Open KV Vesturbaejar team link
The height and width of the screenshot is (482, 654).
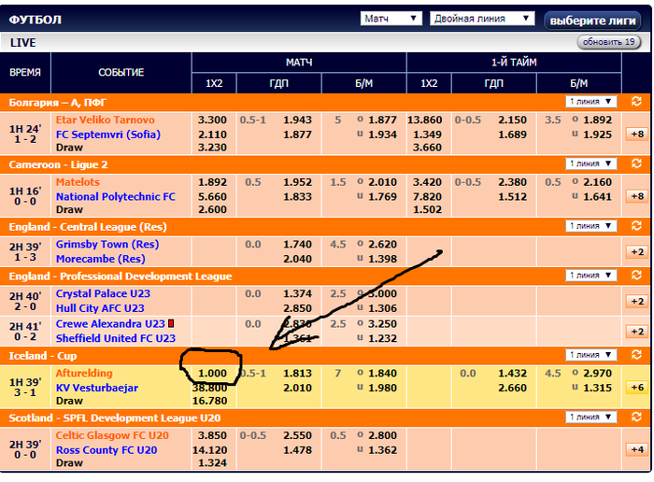tap(97, 388)
